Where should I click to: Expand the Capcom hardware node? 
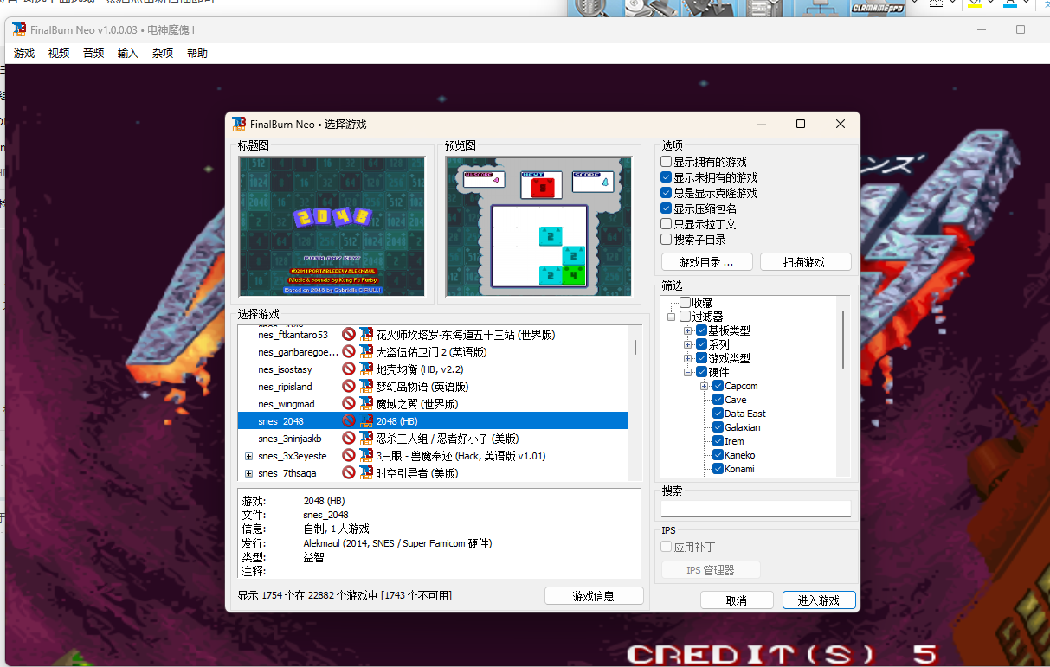(705, 386)
